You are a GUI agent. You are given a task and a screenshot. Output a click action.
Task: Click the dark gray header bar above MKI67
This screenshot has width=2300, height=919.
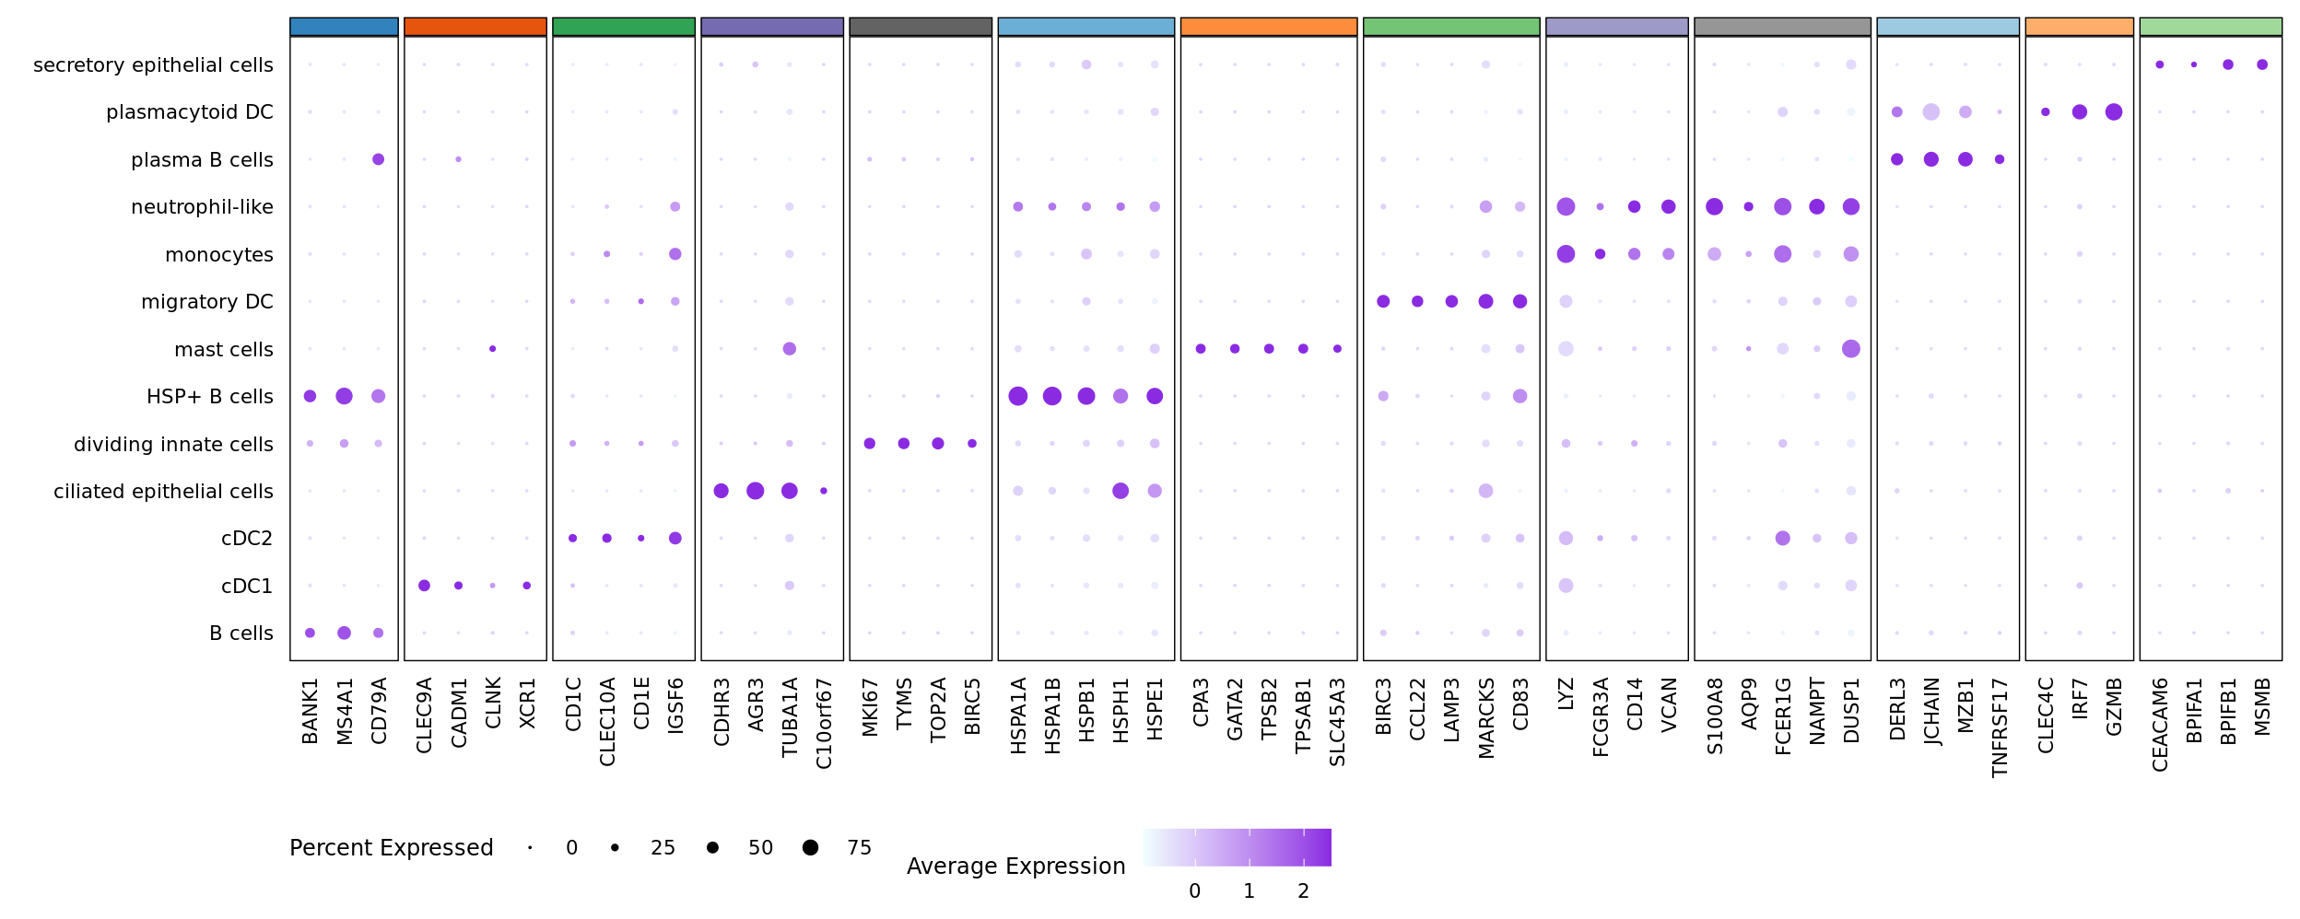pyautogui.click(x=920, y=27)
